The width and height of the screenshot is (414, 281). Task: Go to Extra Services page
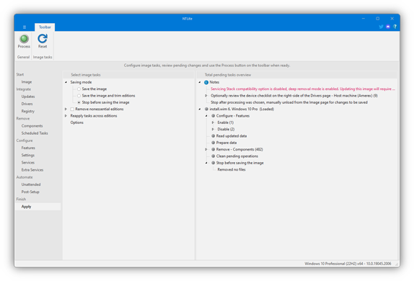pos(32,170)
